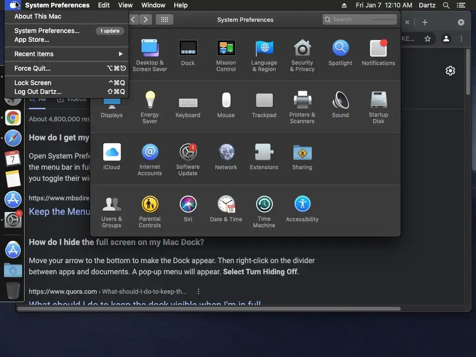Open Extensions preferences

click(264, 157)
